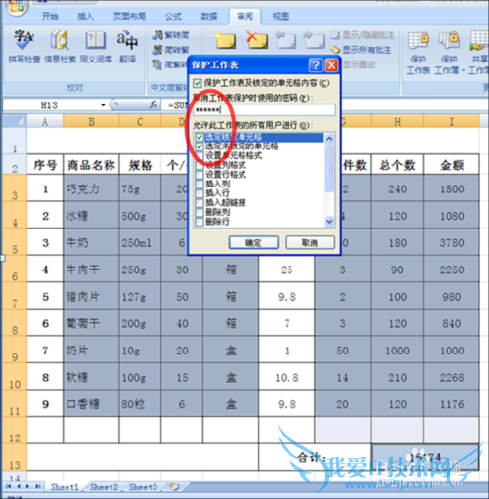
Task: Close the 保护工作表 dialog
Action: 332,65
